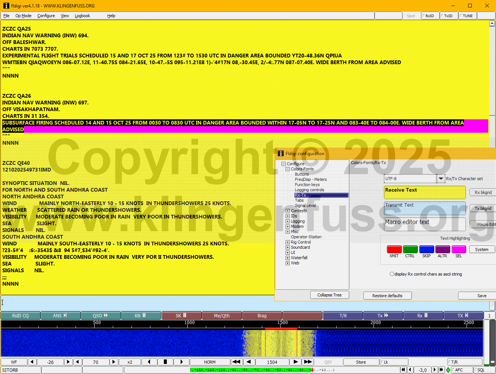496x374 pixels.
Task: Open the Op Mode menu
Action: (x=23, y=16)
